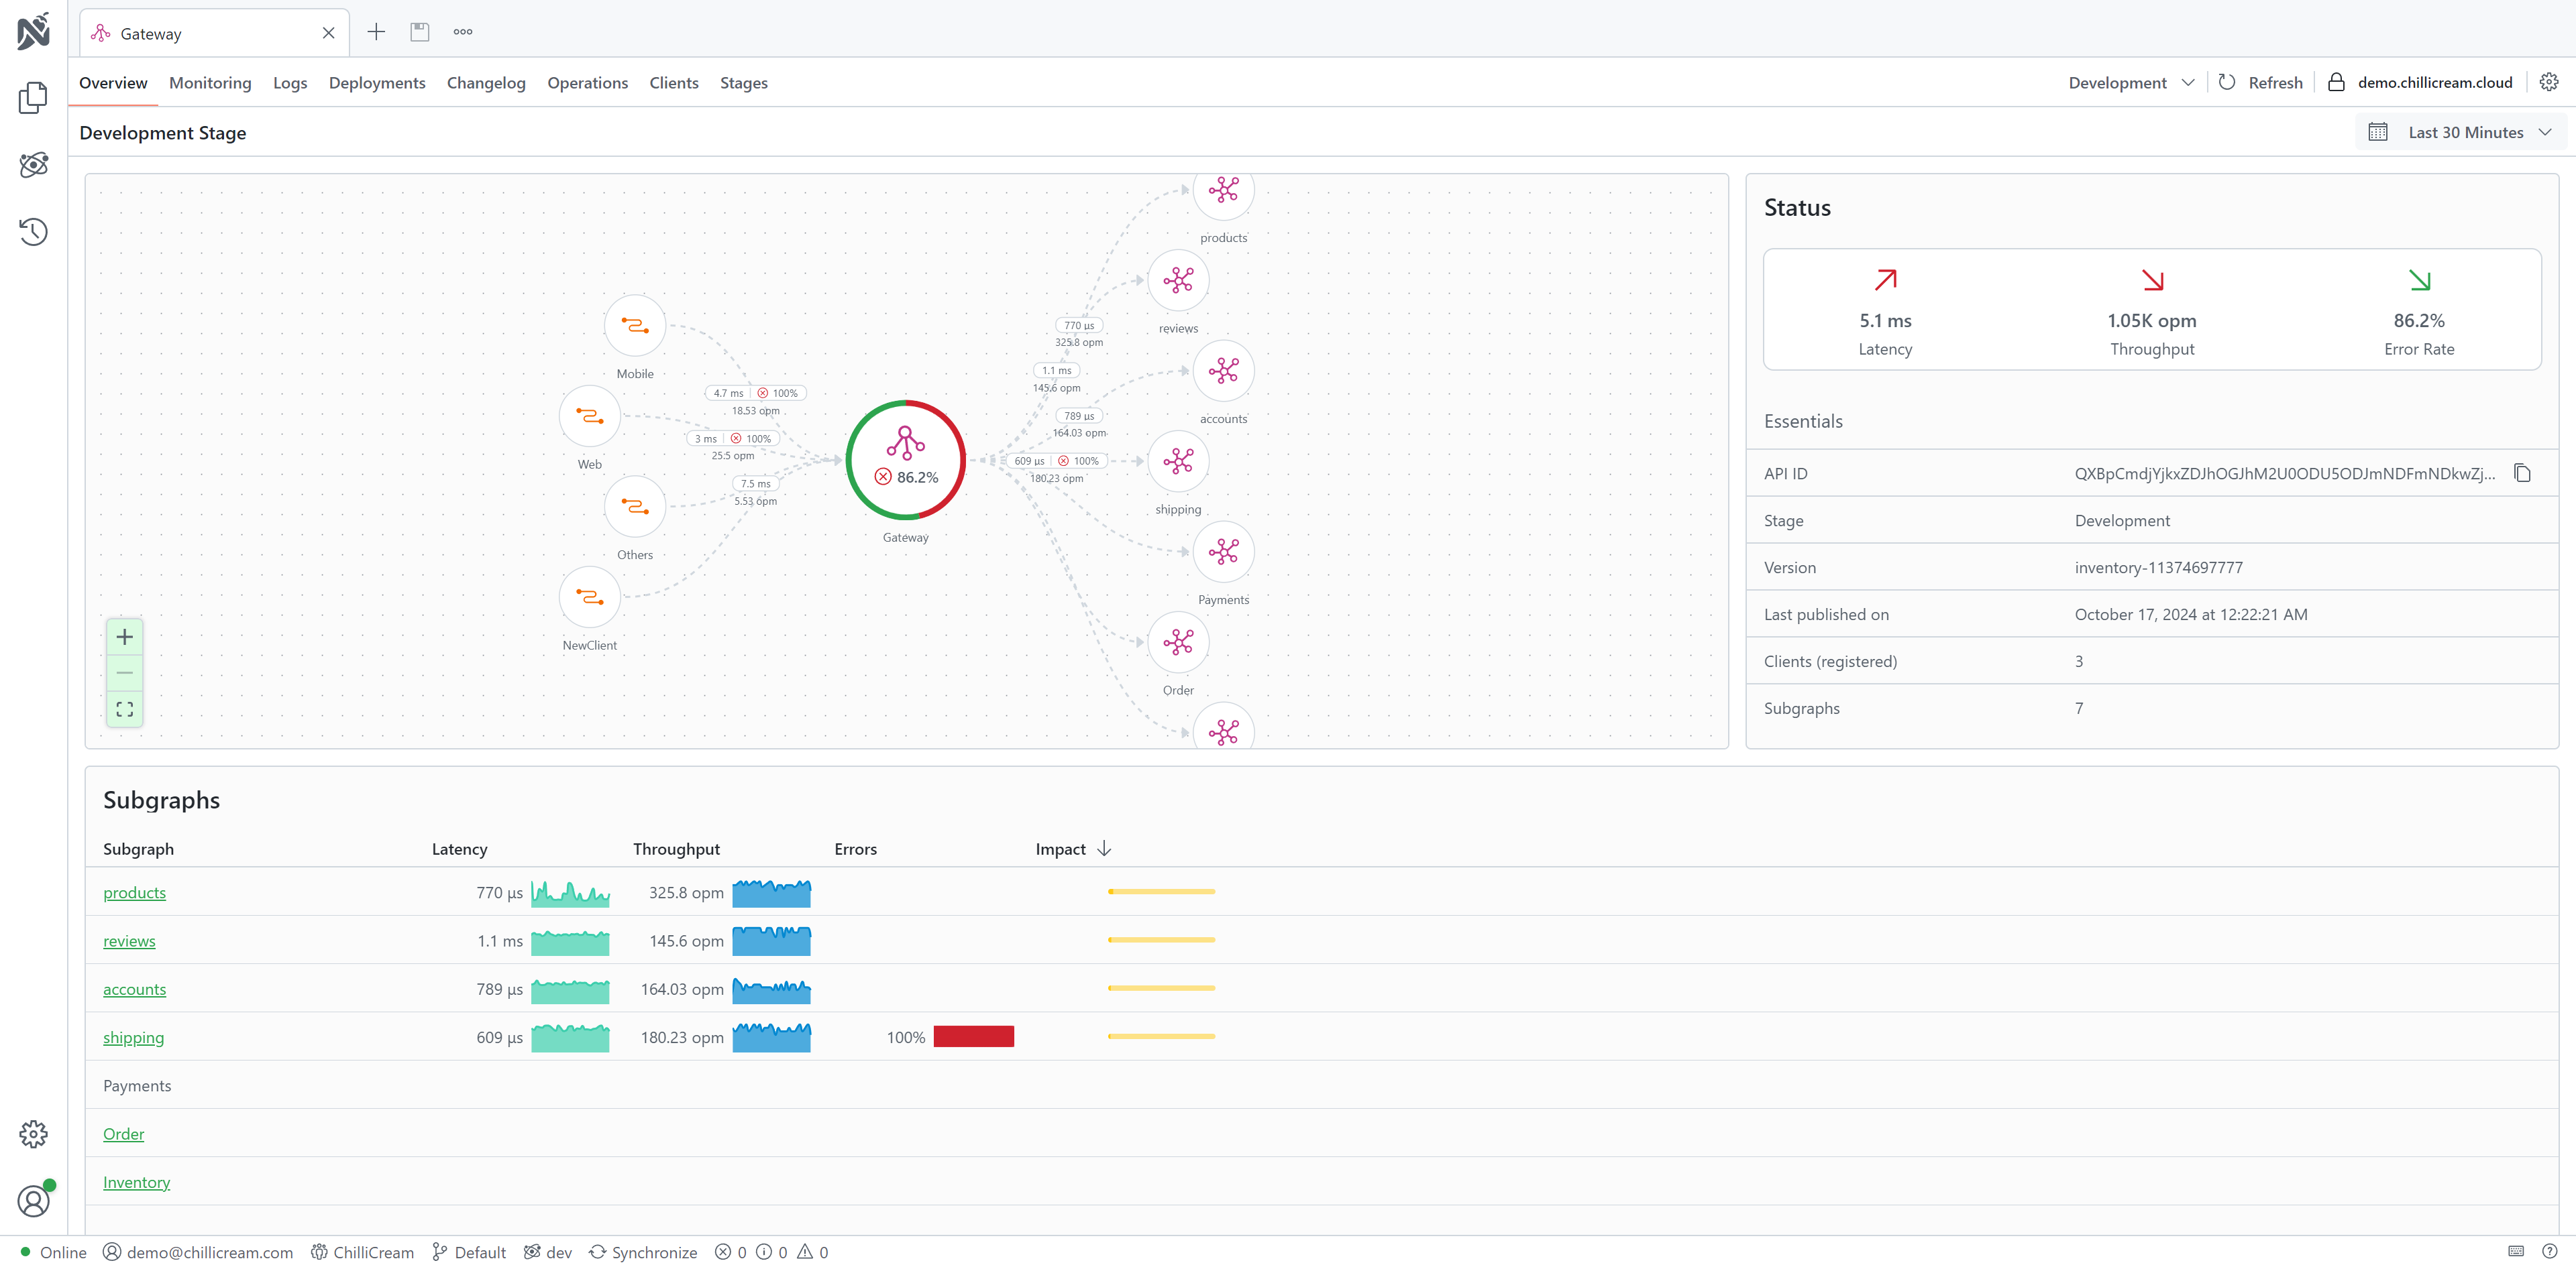
Task: Click the Gateway node in topology graph
Action: [x=905, y=461]
